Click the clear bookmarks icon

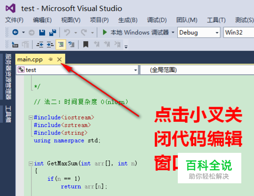coord(117,44)
